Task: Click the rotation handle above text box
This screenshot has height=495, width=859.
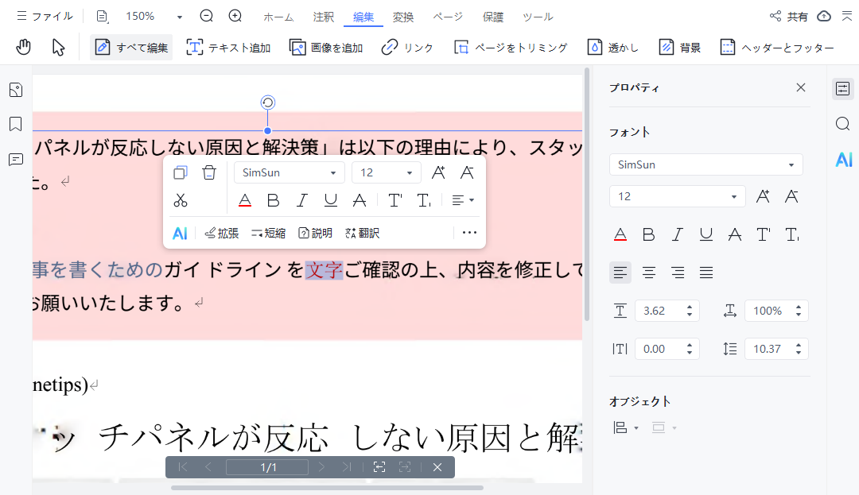Action: point(267,102)
